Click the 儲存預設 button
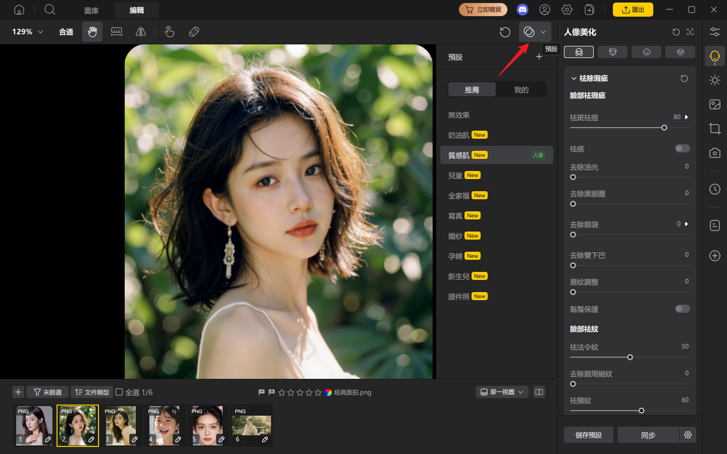The height and width of the screenshot is (454, 727). (589, 435)
